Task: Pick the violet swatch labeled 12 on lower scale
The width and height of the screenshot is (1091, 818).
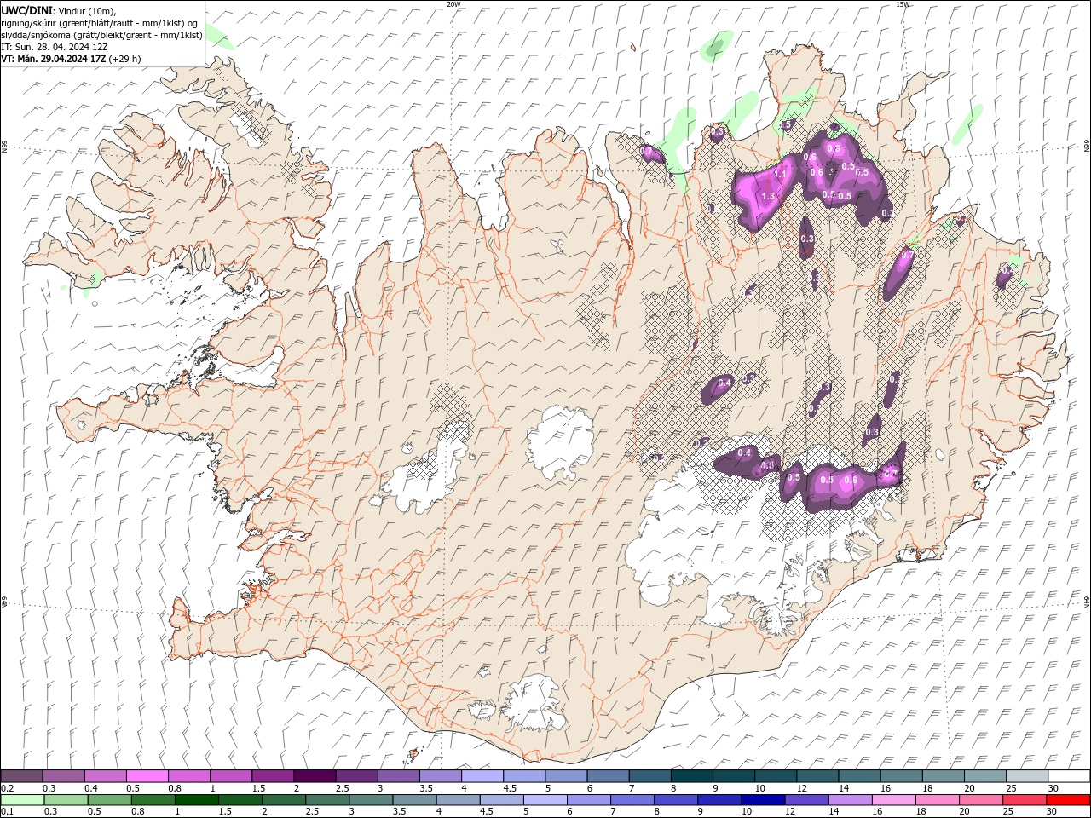Action: pos(805,800)
